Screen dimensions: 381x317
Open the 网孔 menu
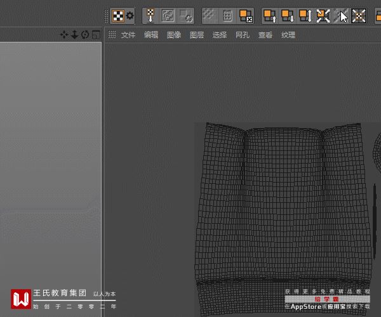243,35
